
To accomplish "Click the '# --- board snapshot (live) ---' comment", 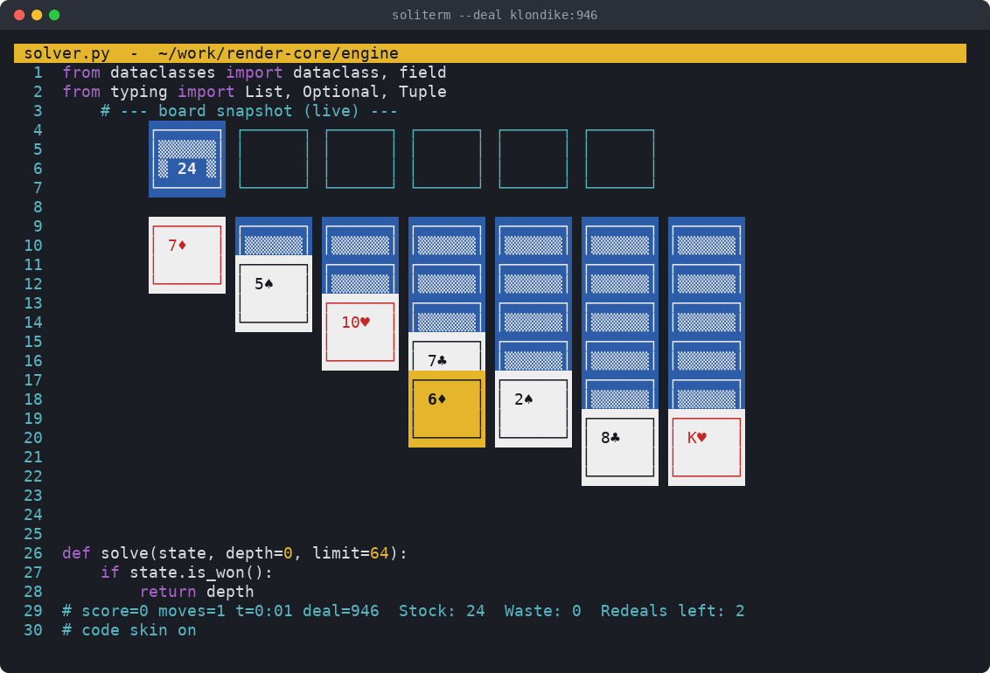I will tap(249, 111).
